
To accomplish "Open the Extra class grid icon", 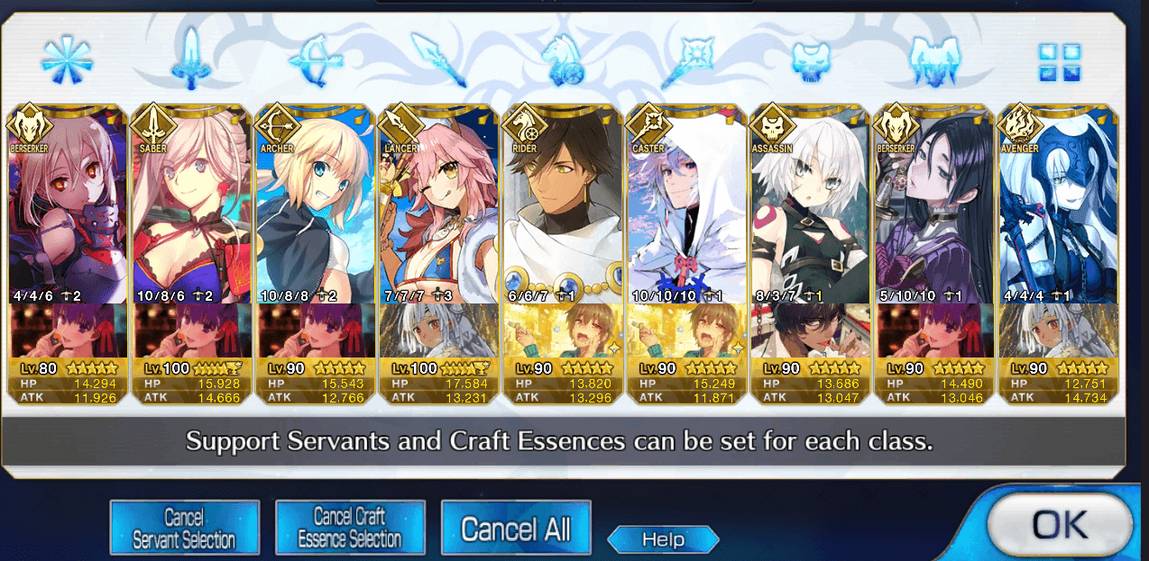I will (x=1060, y=63).
